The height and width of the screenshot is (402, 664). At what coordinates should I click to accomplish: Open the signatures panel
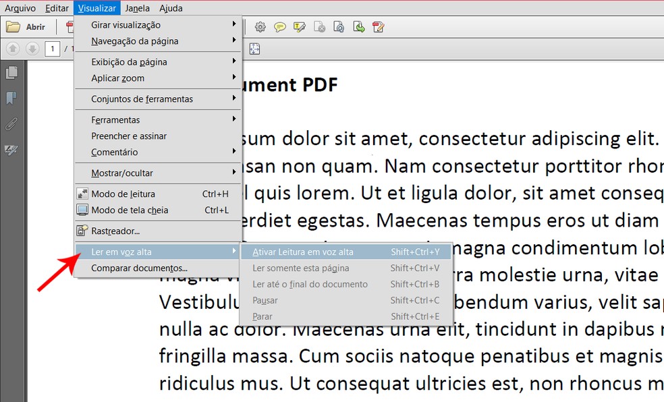(x=11, y=150)
